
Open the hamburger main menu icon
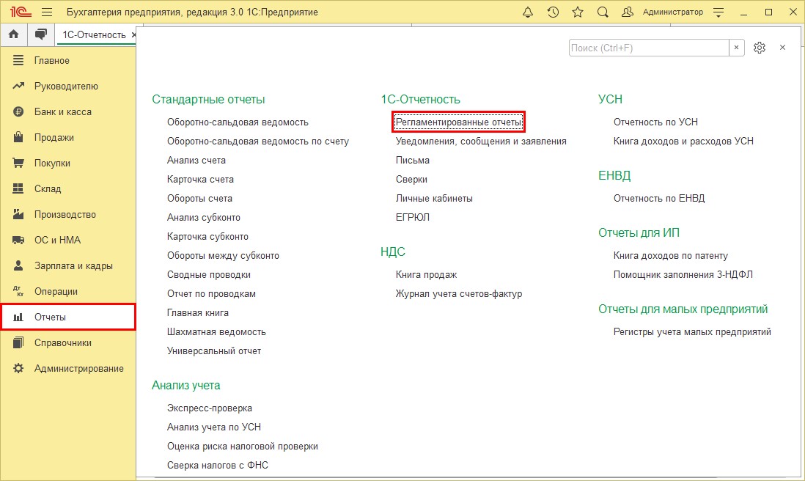click(47, 12)
